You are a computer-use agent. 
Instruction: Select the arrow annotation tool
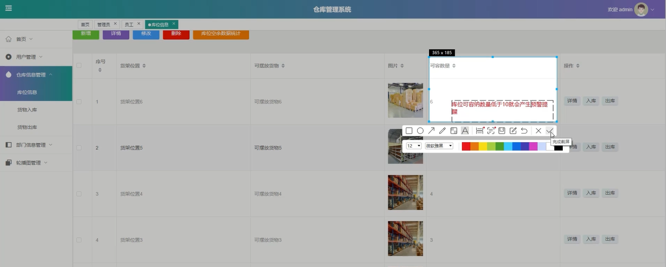[x=431, y=131]
